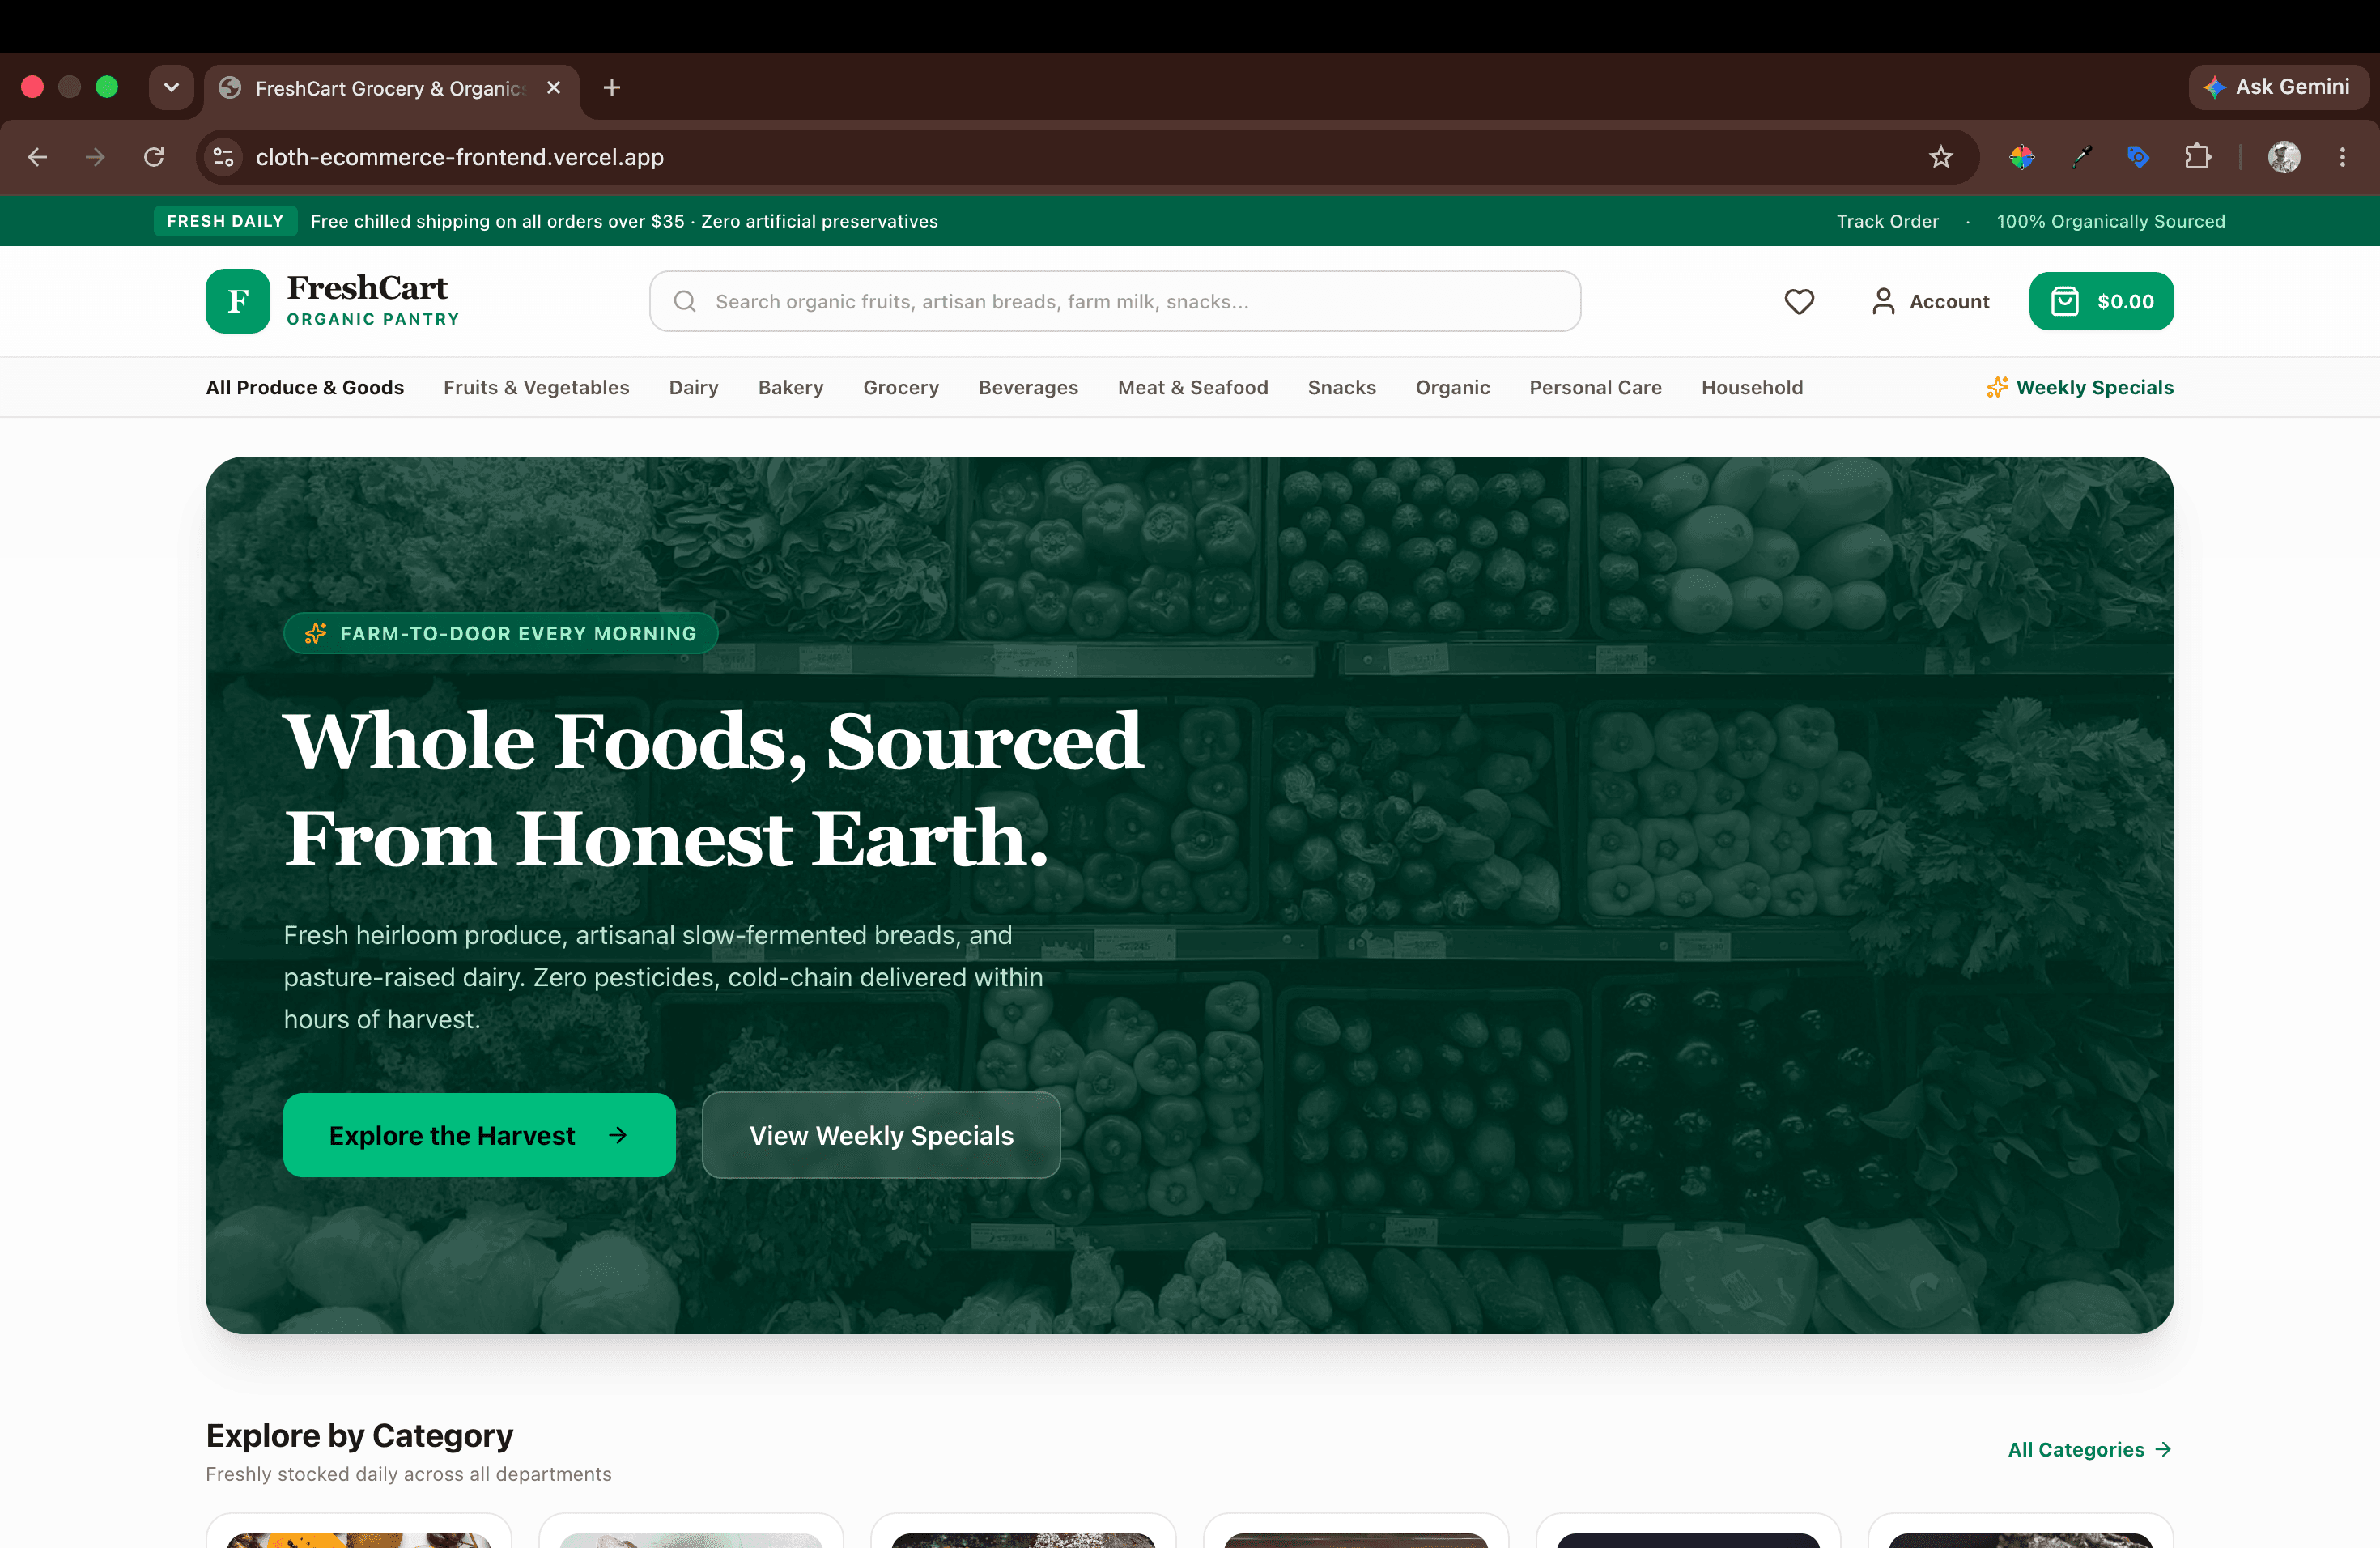Open the Household category
The image size is (2380, 1548).
(x=1752, y=387)
